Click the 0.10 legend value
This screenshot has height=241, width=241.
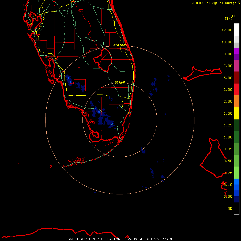[228, 185]
